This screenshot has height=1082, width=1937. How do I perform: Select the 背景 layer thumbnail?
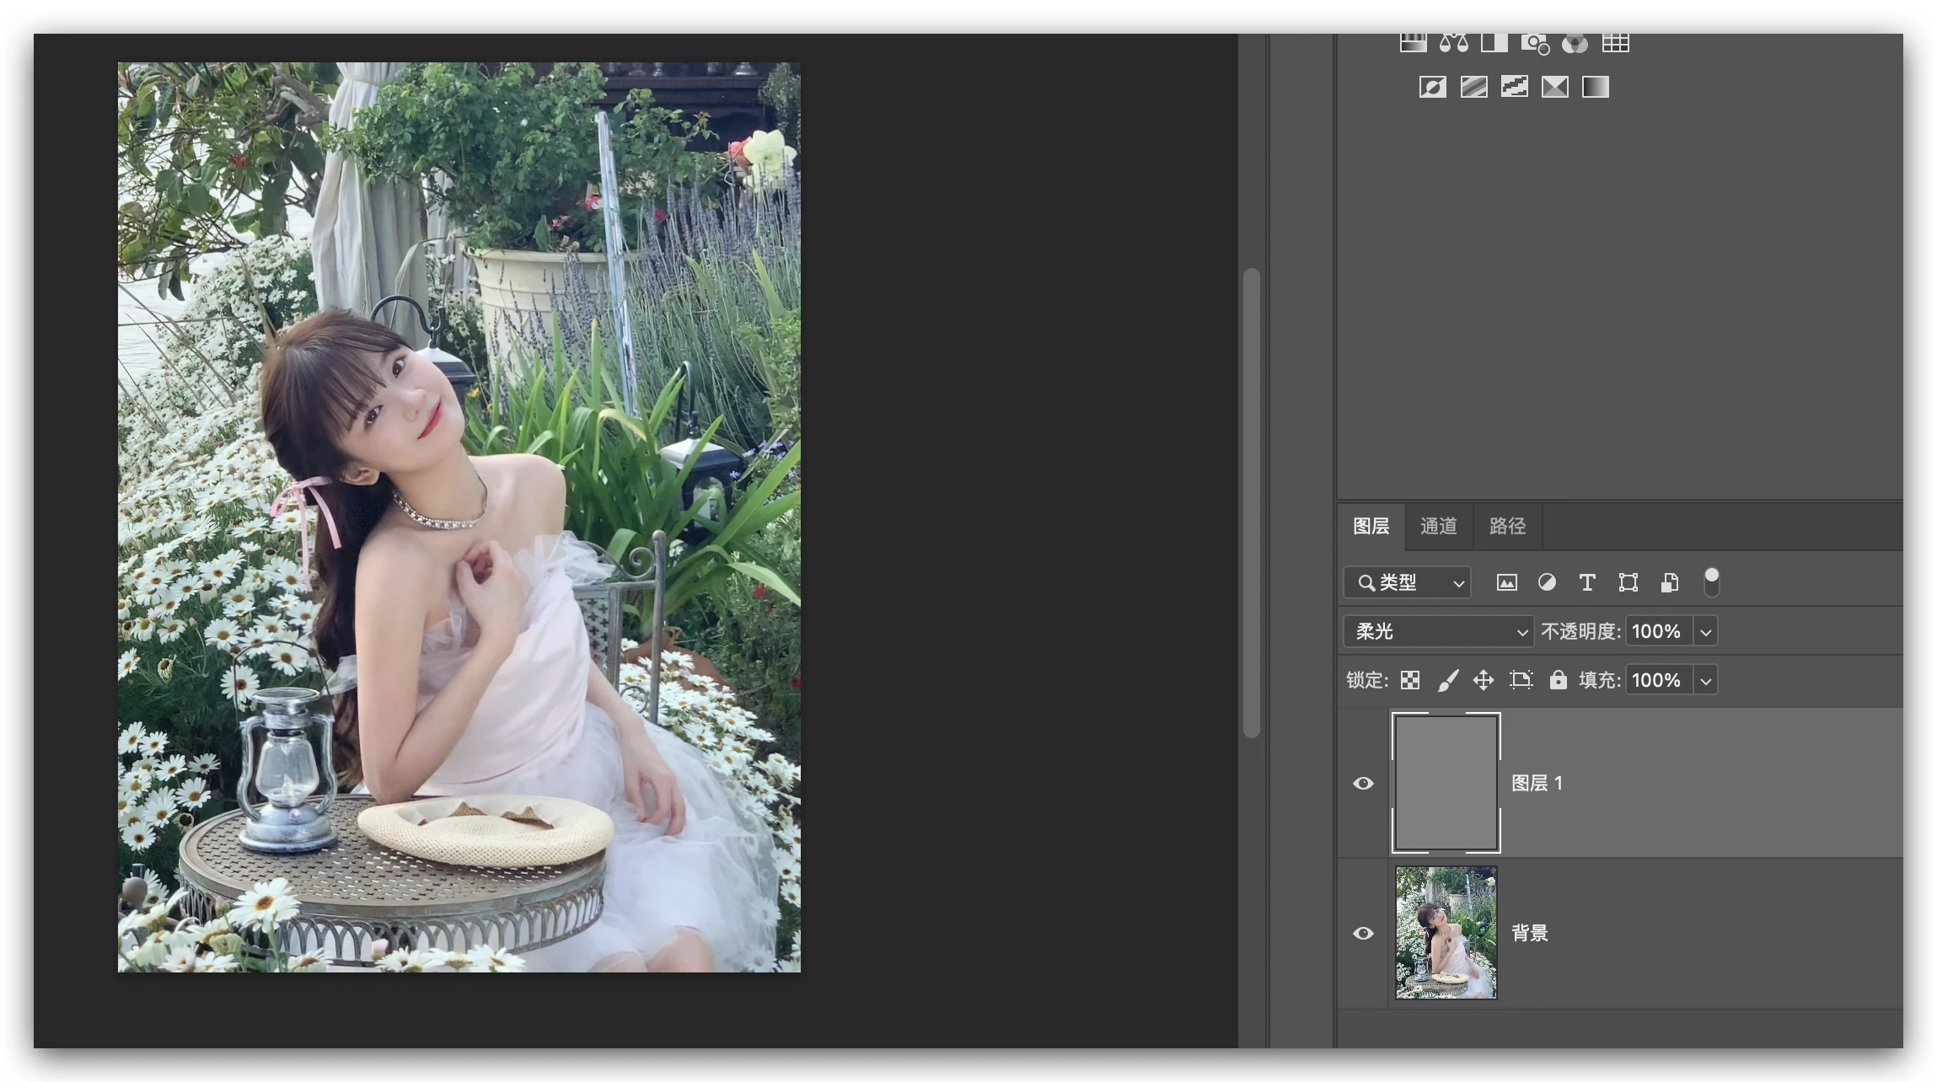click(x=1446, y=933)
